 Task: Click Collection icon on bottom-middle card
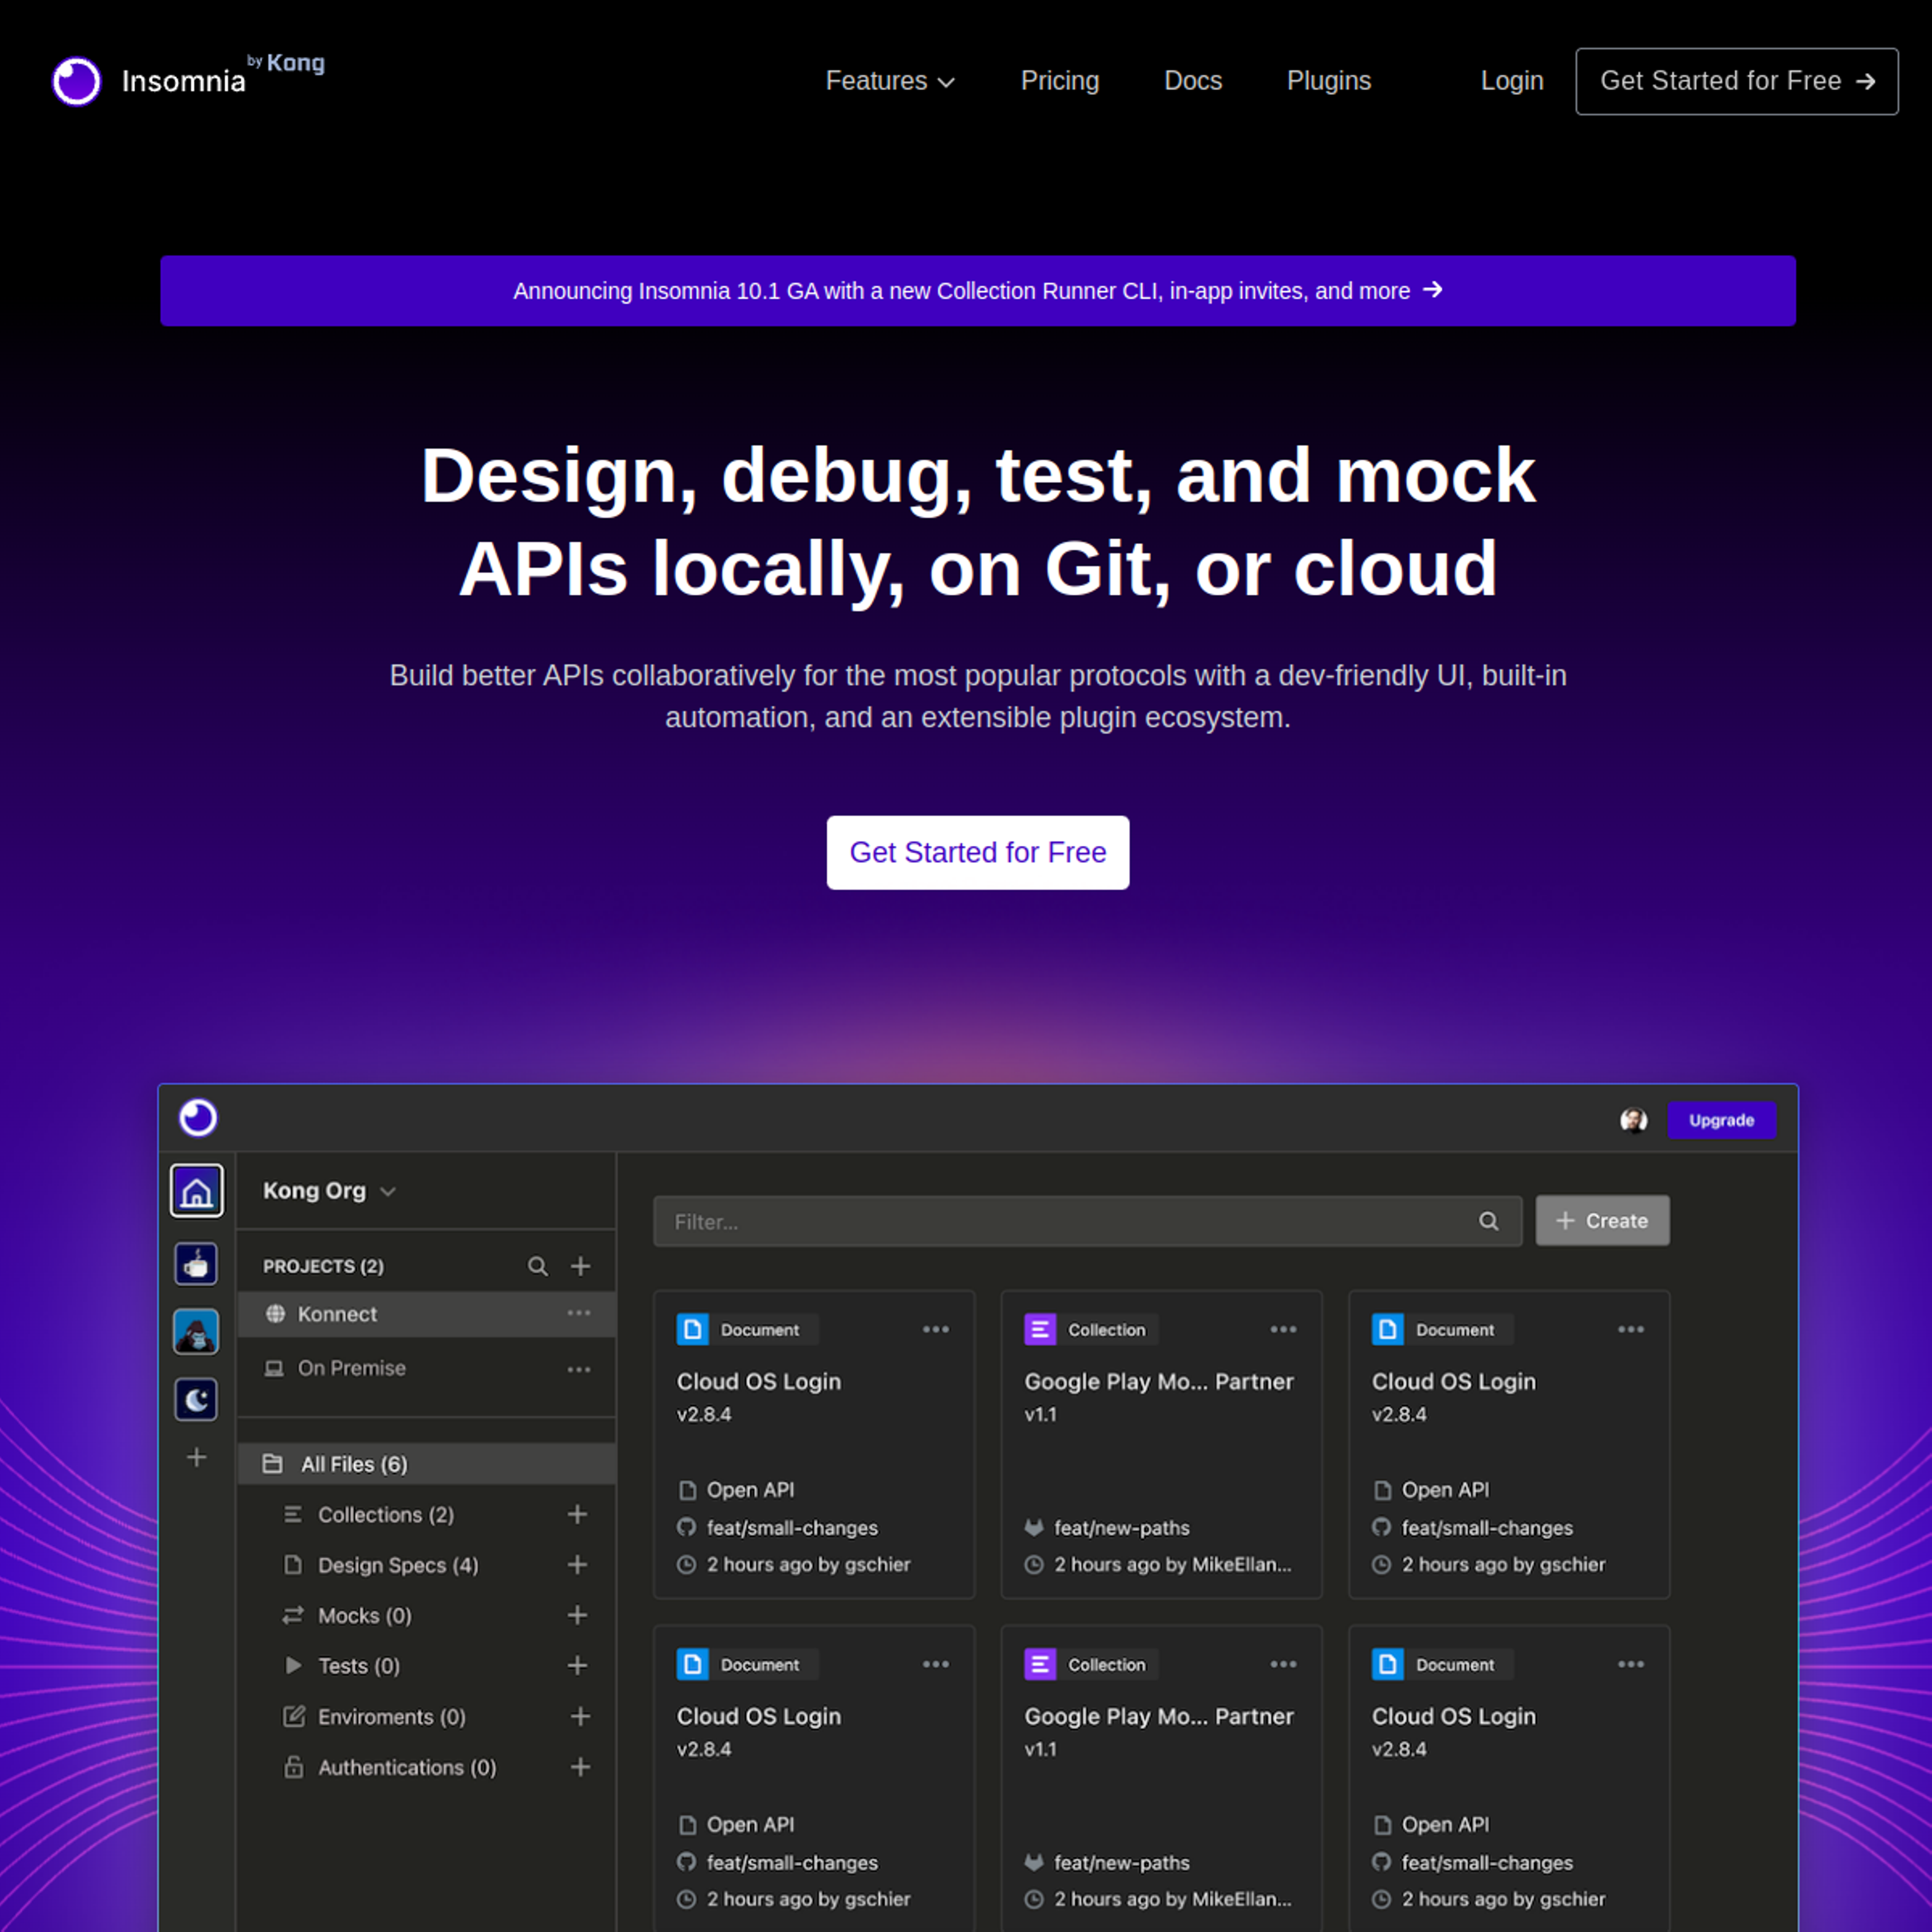tap(1040, 1664)
